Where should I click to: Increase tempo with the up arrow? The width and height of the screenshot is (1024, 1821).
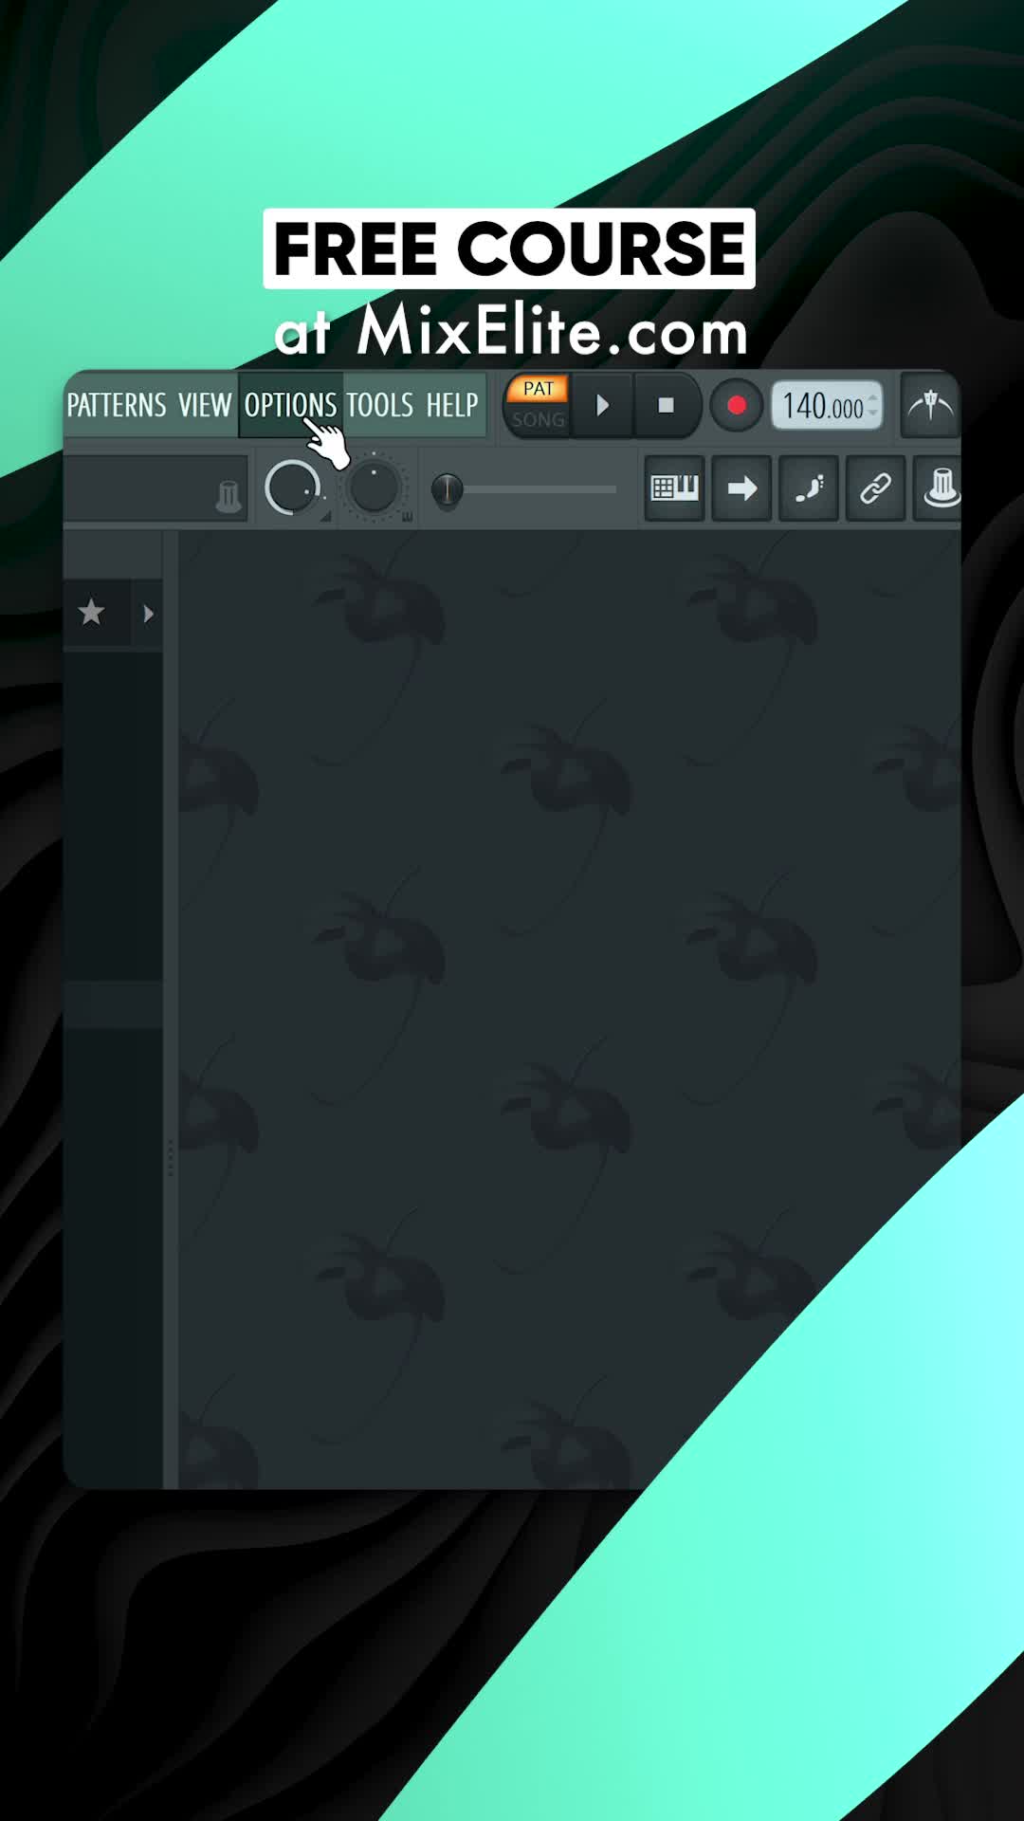(873, 397)
